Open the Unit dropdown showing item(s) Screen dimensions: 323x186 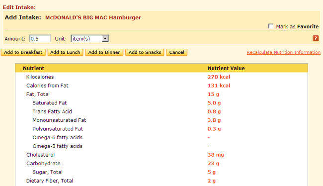click(x=90, y=39)
